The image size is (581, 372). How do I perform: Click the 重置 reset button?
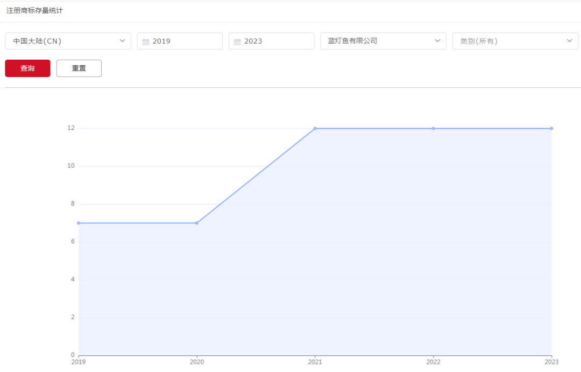79,68
